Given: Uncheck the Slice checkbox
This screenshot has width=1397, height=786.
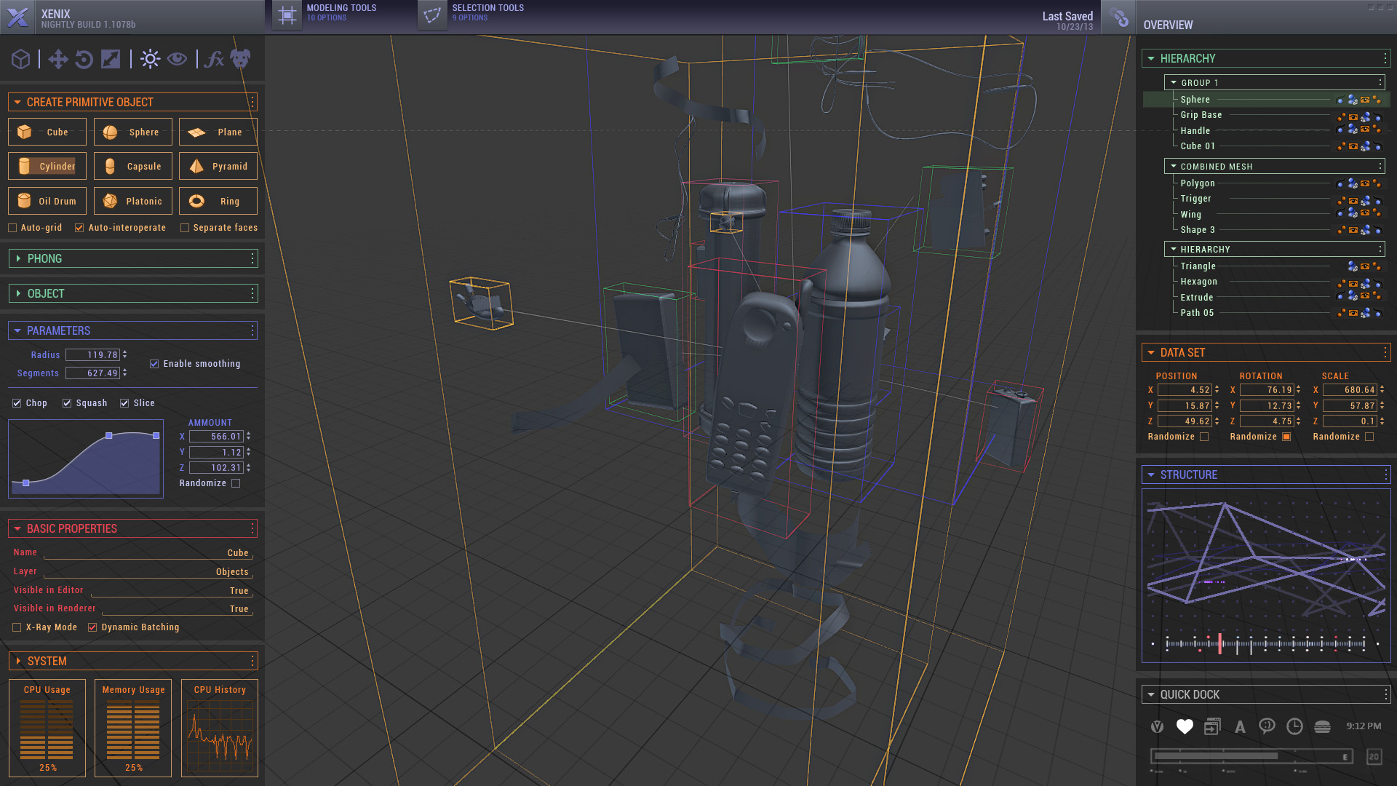Looking at the screenshot, I should pyautogui.click(x=124, y=403).
